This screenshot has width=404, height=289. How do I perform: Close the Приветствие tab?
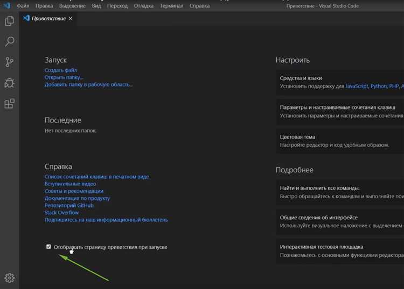click(x=71, y=18)
